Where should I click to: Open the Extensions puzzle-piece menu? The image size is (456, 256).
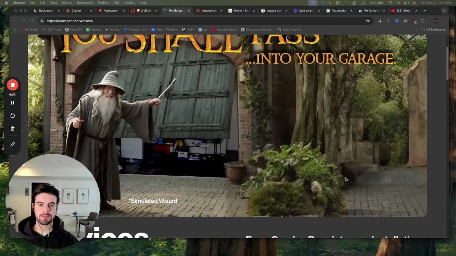423,21
